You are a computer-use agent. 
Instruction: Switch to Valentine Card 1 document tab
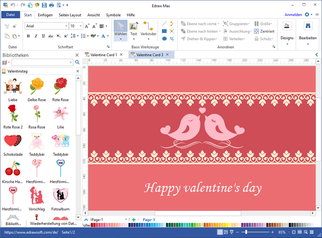pyautogui.click(x=103, y=54)
